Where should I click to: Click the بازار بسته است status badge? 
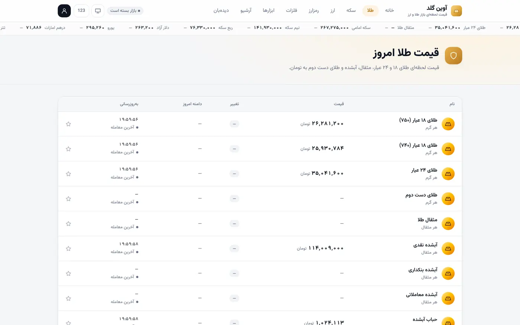pyautogui.click(x=124, y=11)
